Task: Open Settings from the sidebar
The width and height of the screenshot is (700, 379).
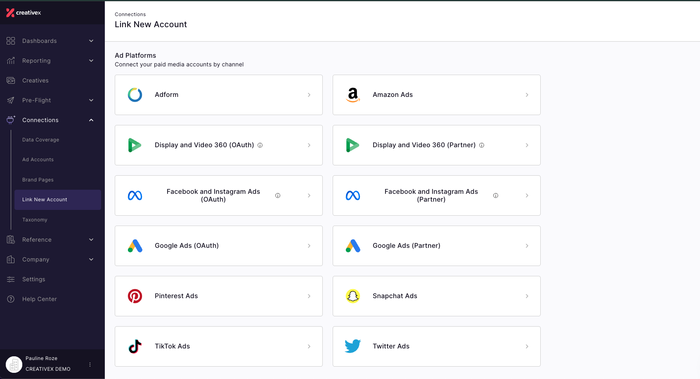Action: point(34,279)
